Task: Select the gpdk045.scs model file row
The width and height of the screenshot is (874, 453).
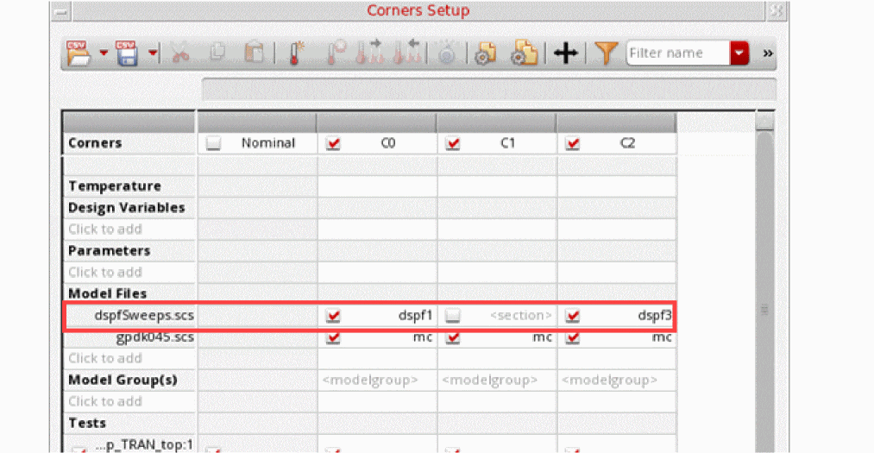Action: coord(155,337)
